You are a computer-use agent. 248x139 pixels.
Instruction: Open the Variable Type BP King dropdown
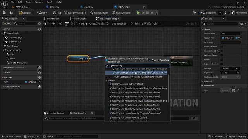point(227,38)
